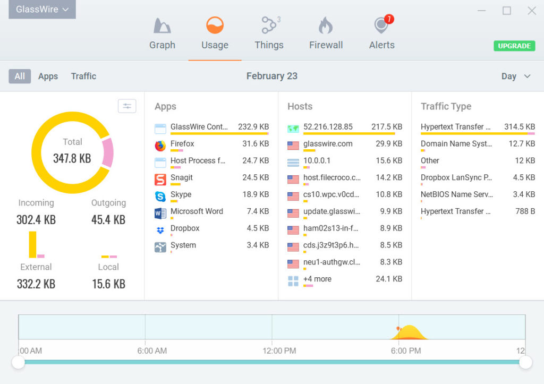Click the Microsoft Word app icon
The width and height of the screenshot is (544, 384).
(x=160, y=214)
